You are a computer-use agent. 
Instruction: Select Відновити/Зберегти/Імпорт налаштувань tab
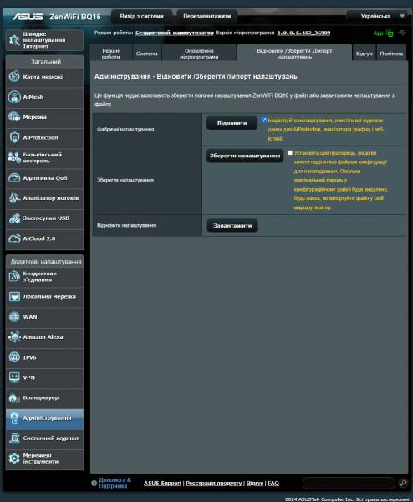294,54
